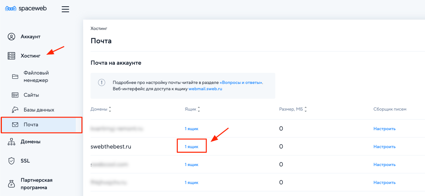Open the webmail.sweb.ru link
The width and height of the screenshot is (425, 196).
(205, 89)
